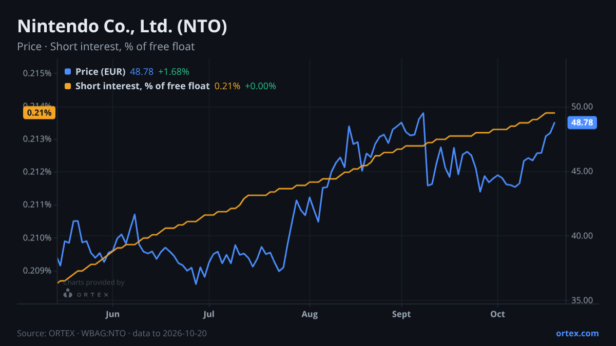This screenshot has height=346, width=616.
Task: Click the 0.210% left axis label
Action: point(37,238)
